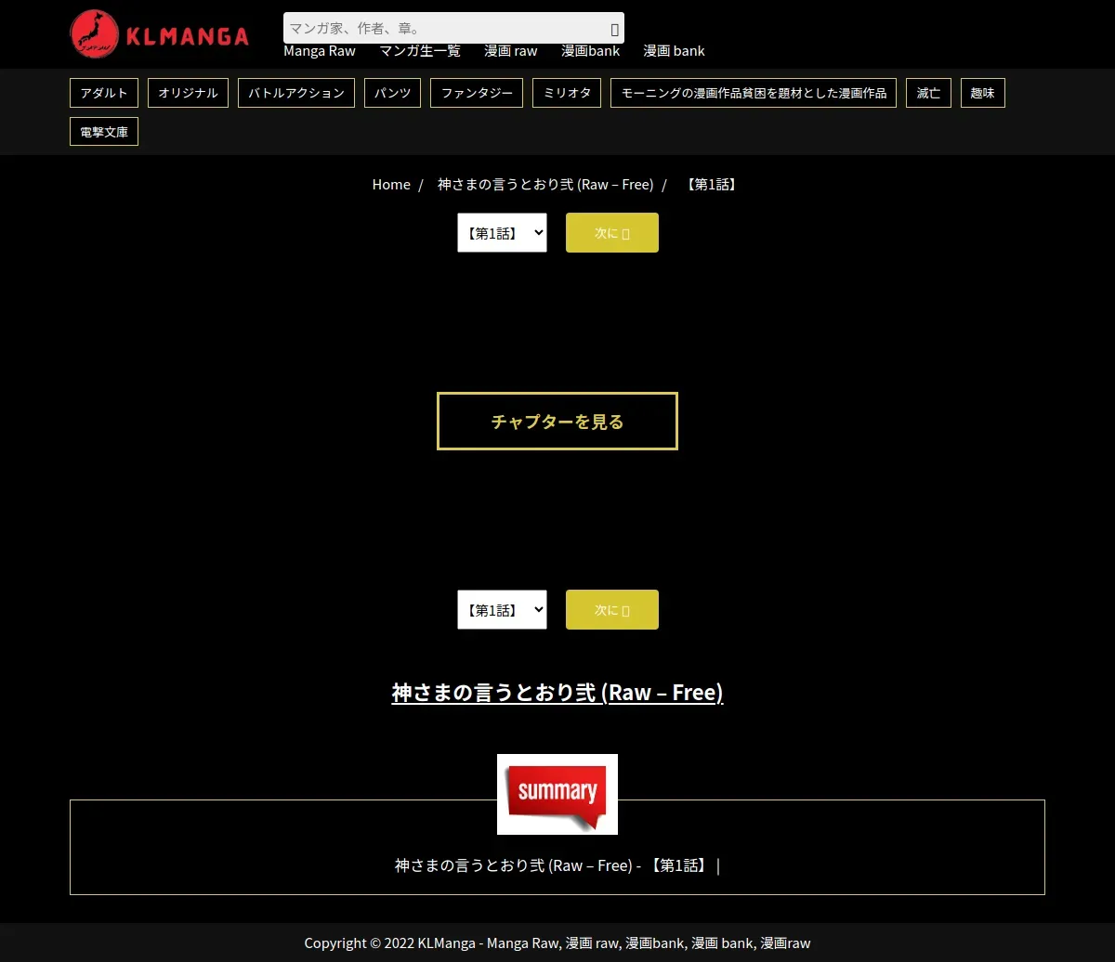Click the search magnifier icon
The height and width of the screenshot is (962, 1115).
(x=614, y=29)
